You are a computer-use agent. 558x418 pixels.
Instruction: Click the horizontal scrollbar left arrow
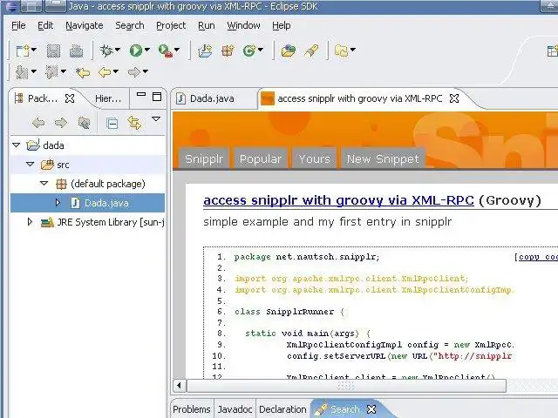coord(179,385)
